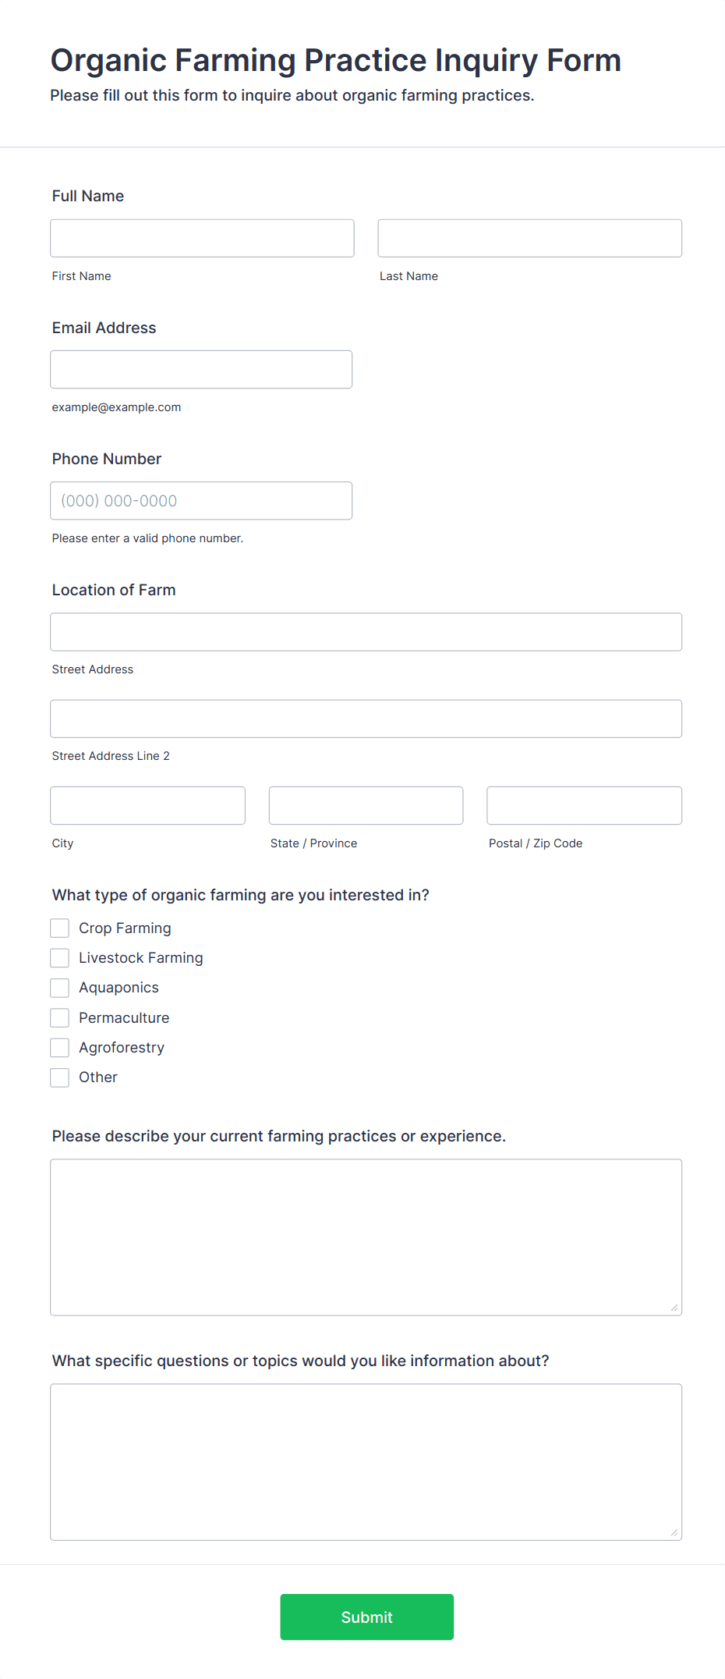Click the resize handle of farming practices textarea
The image size is (725, 1679).
pos(674,1308)
